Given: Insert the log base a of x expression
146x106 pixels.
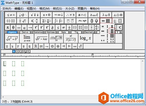Looking at the screenshot, I should click(x=86, y=38).
